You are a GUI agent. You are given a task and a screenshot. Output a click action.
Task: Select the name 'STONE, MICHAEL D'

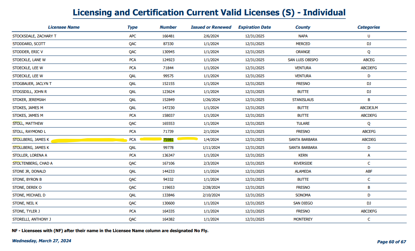tap(29, 195)
